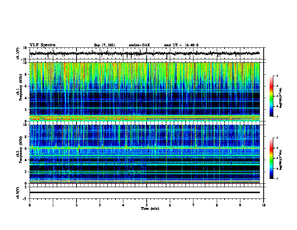Click the "Time (min)" x-axis label

[x=150, y=209]
